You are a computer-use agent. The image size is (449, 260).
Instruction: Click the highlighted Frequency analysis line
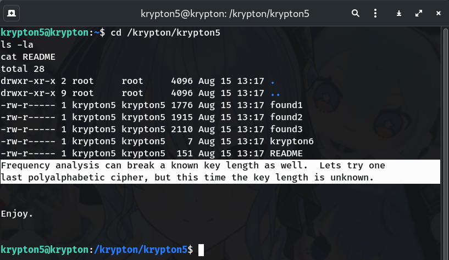click(192, 165)
